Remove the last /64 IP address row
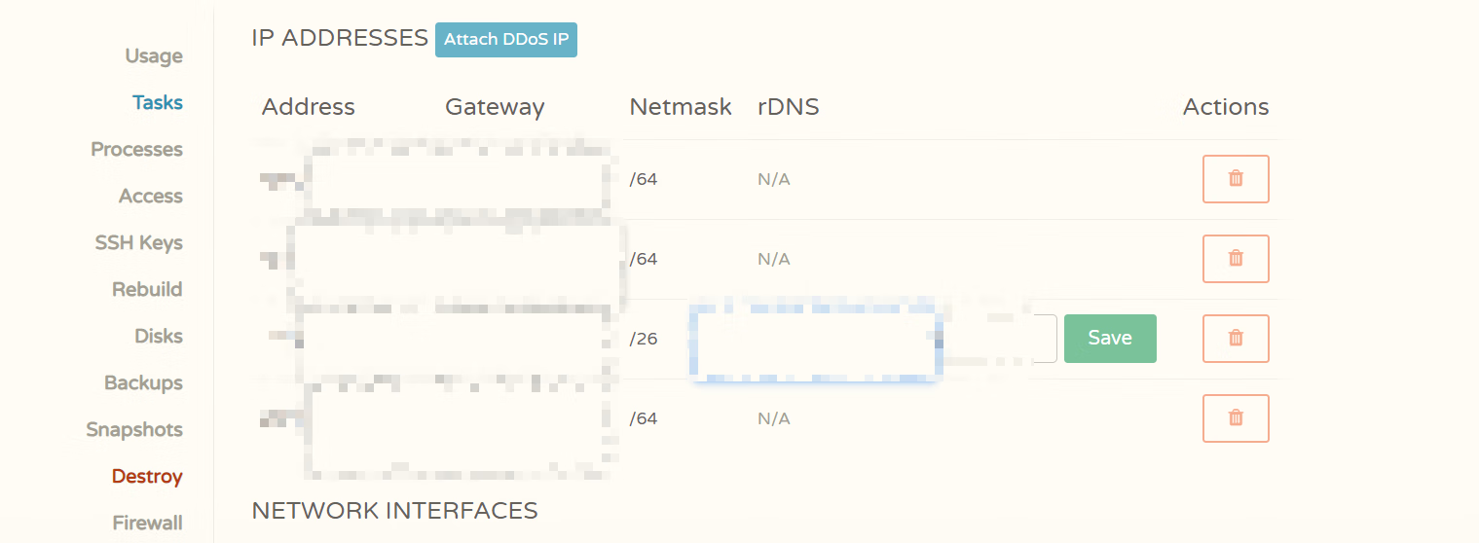The image size is (1479, 543). 1236,418
